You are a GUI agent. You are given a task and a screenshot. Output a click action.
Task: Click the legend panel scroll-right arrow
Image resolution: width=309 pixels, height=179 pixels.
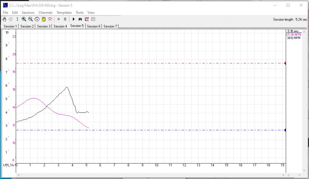tap(299, 175)
